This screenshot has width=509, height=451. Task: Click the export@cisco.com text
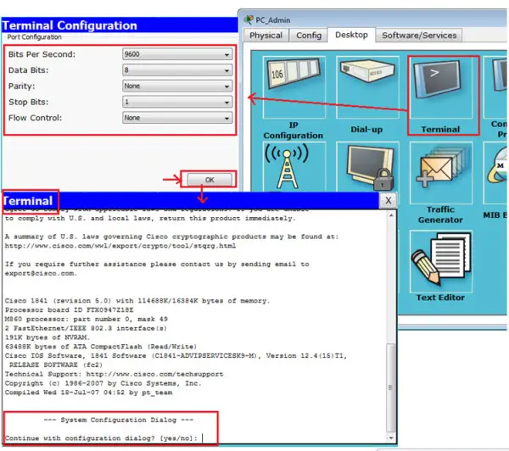coord(42,274)
